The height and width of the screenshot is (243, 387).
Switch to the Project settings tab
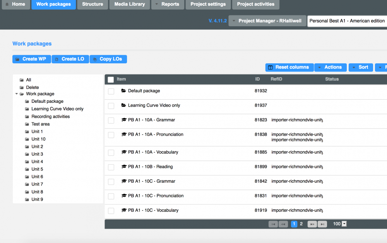click(208, 4)
